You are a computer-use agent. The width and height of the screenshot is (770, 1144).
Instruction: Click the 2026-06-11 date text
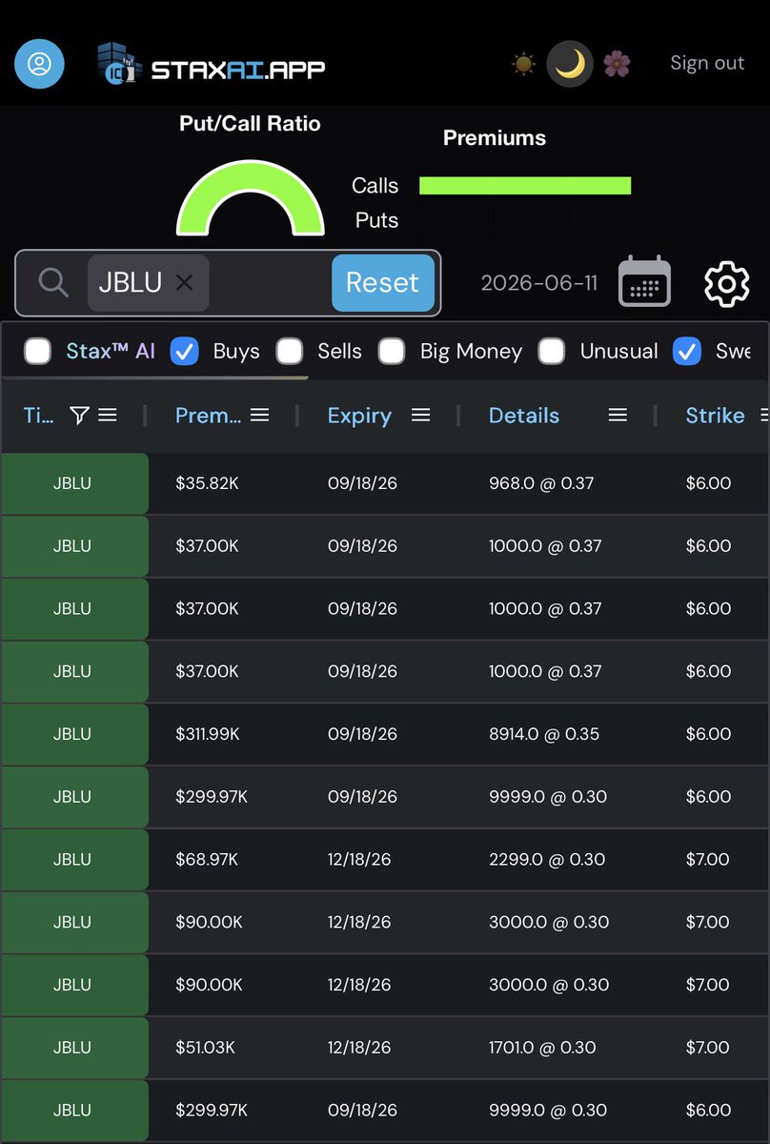click(x=539, y=283)
